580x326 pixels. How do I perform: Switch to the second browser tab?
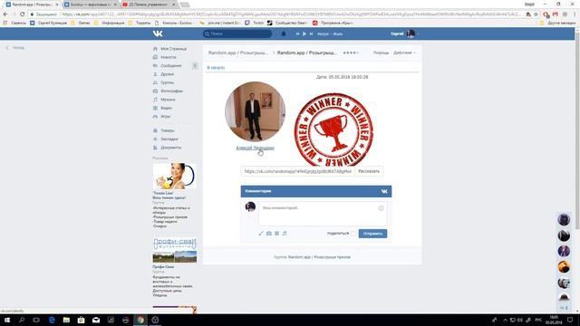tap(91, 5)
